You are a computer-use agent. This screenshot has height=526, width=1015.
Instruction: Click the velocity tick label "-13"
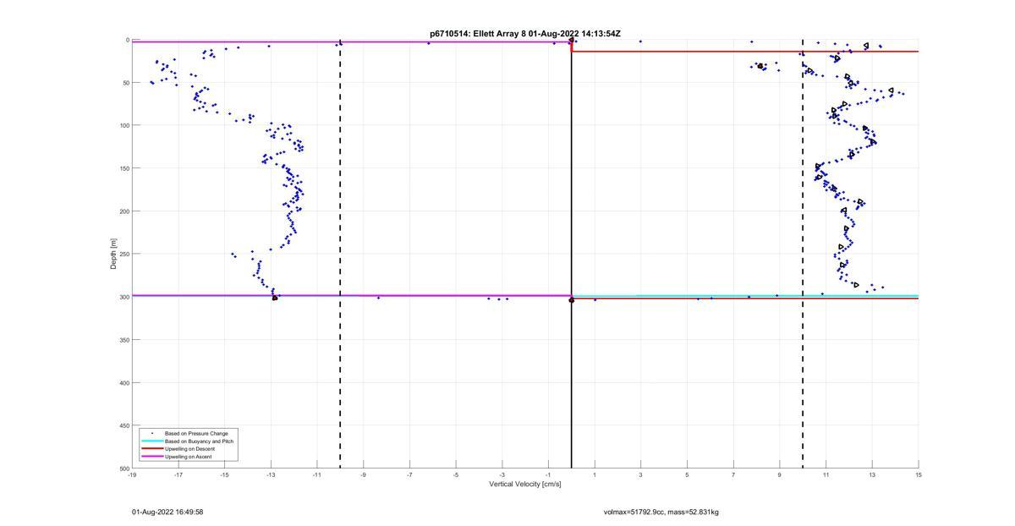271,474
